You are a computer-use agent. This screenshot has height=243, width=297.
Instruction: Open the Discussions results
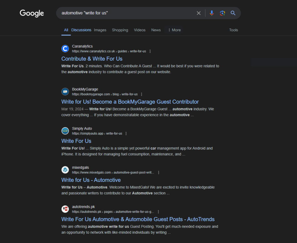pos(81,30)
